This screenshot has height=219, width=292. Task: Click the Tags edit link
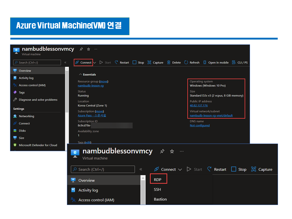(x=88, y=142)
